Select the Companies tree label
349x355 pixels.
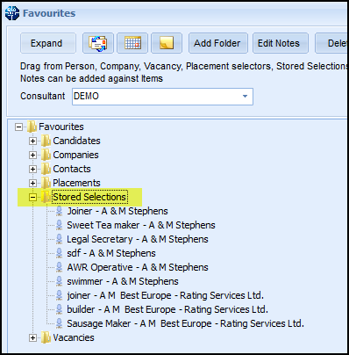point(75,155)
